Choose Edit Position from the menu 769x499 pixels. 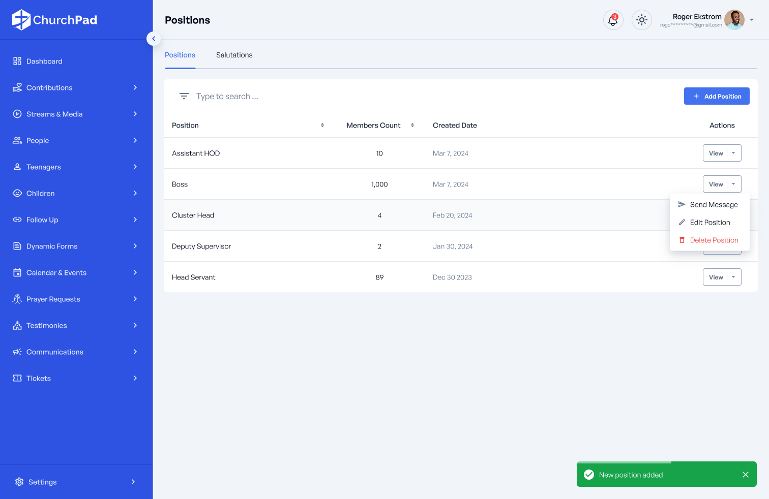coord(709,223)
